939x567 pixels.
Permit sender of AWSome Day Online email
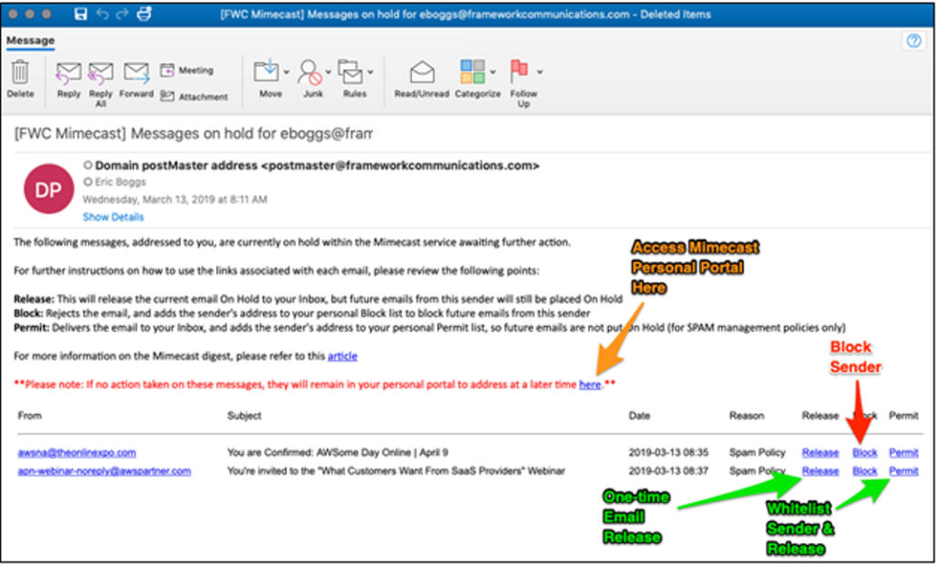(903, 452)
